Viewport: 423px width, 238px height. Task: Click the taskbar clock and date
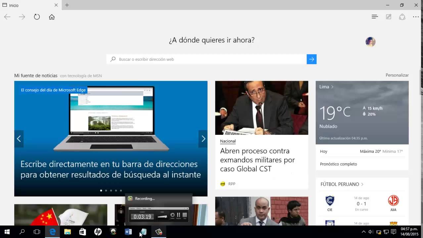click(409, 232)
